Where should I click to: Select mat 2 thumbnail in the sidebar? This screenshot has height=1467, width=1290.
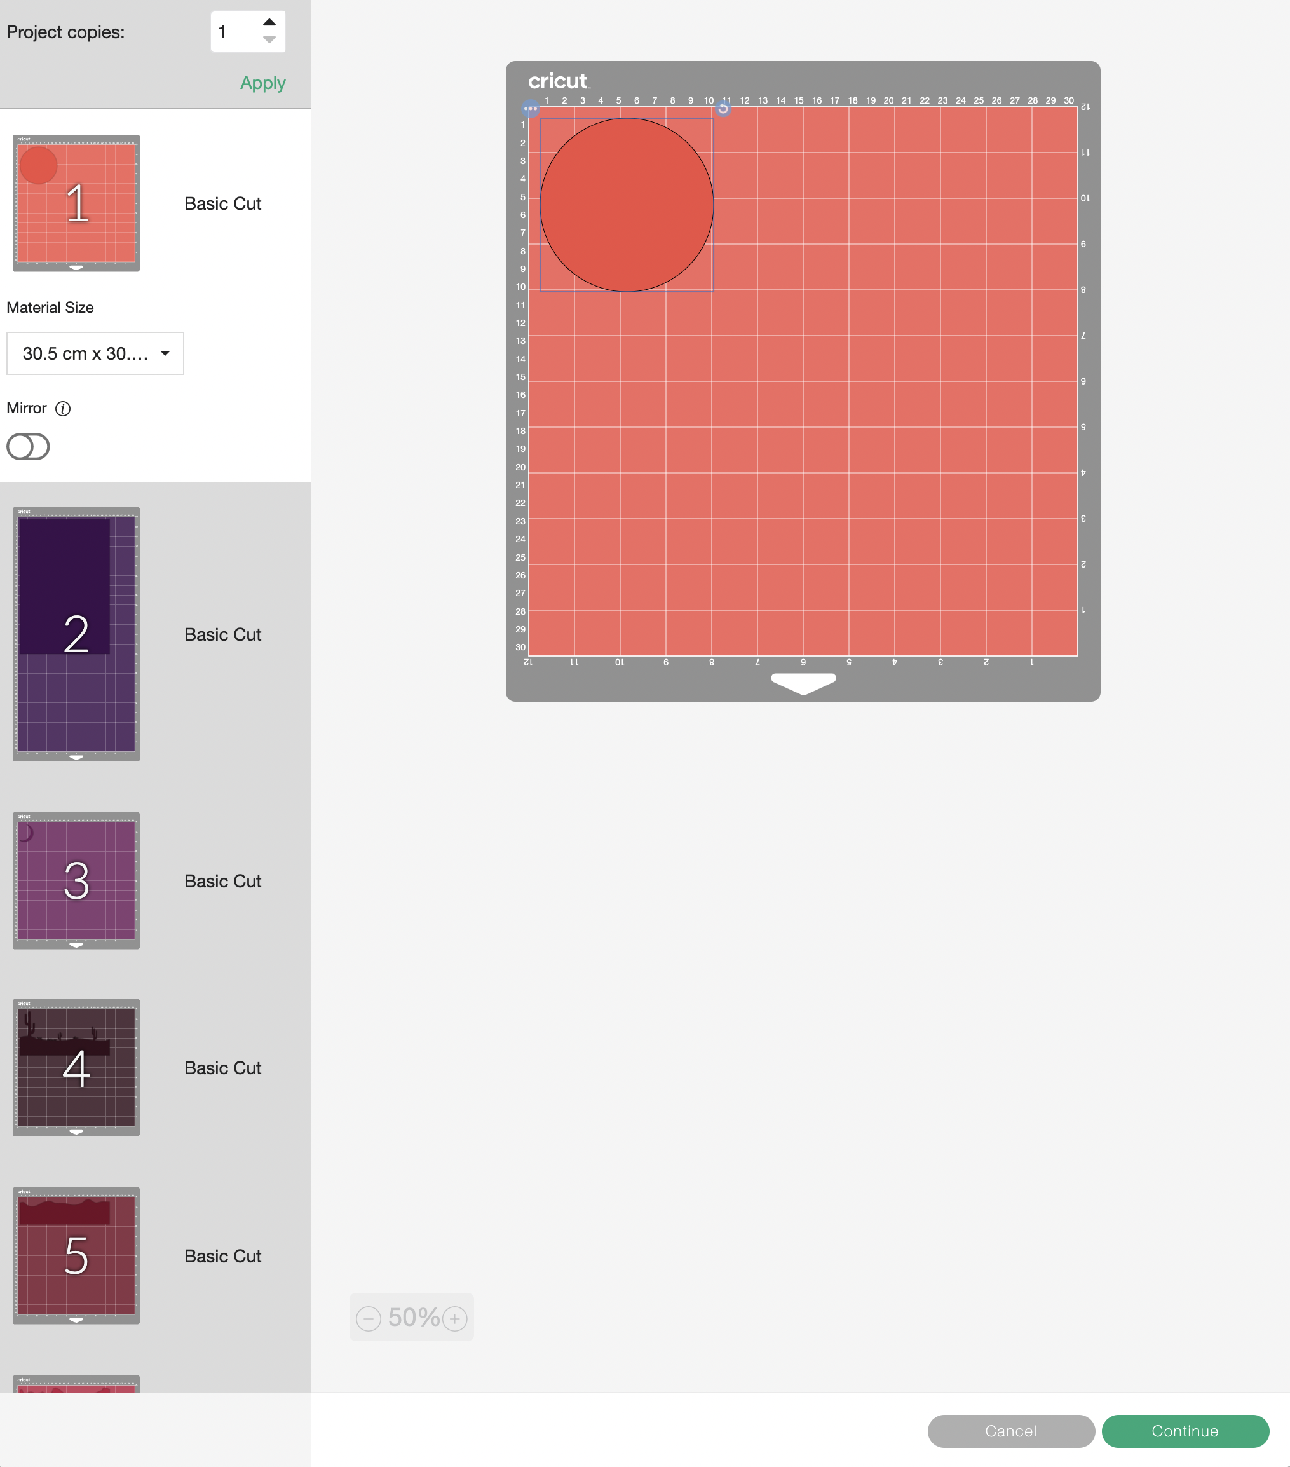(76, 634)
